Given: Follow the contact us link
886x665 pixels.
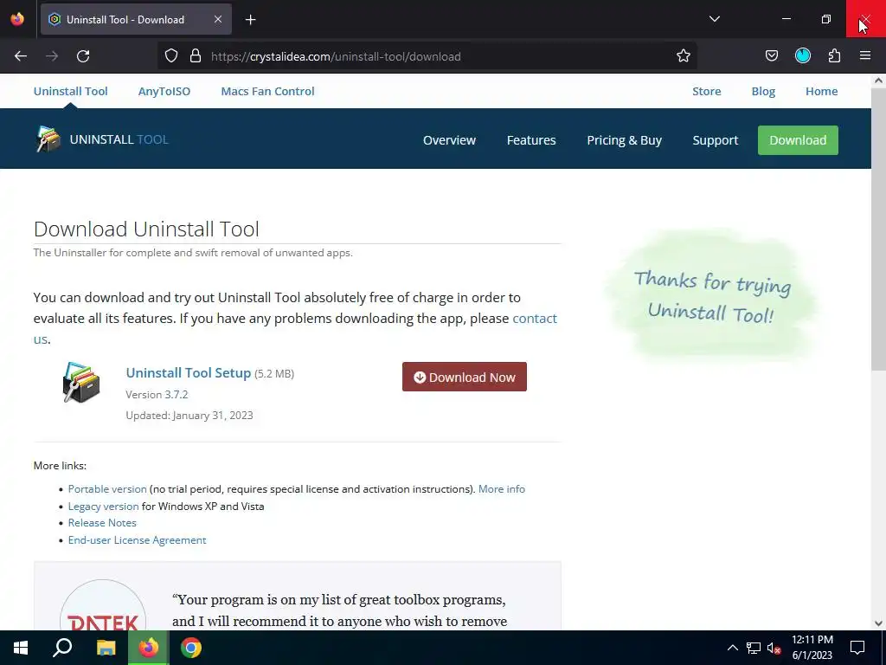Looking at the screenshot, I should 535,319.
